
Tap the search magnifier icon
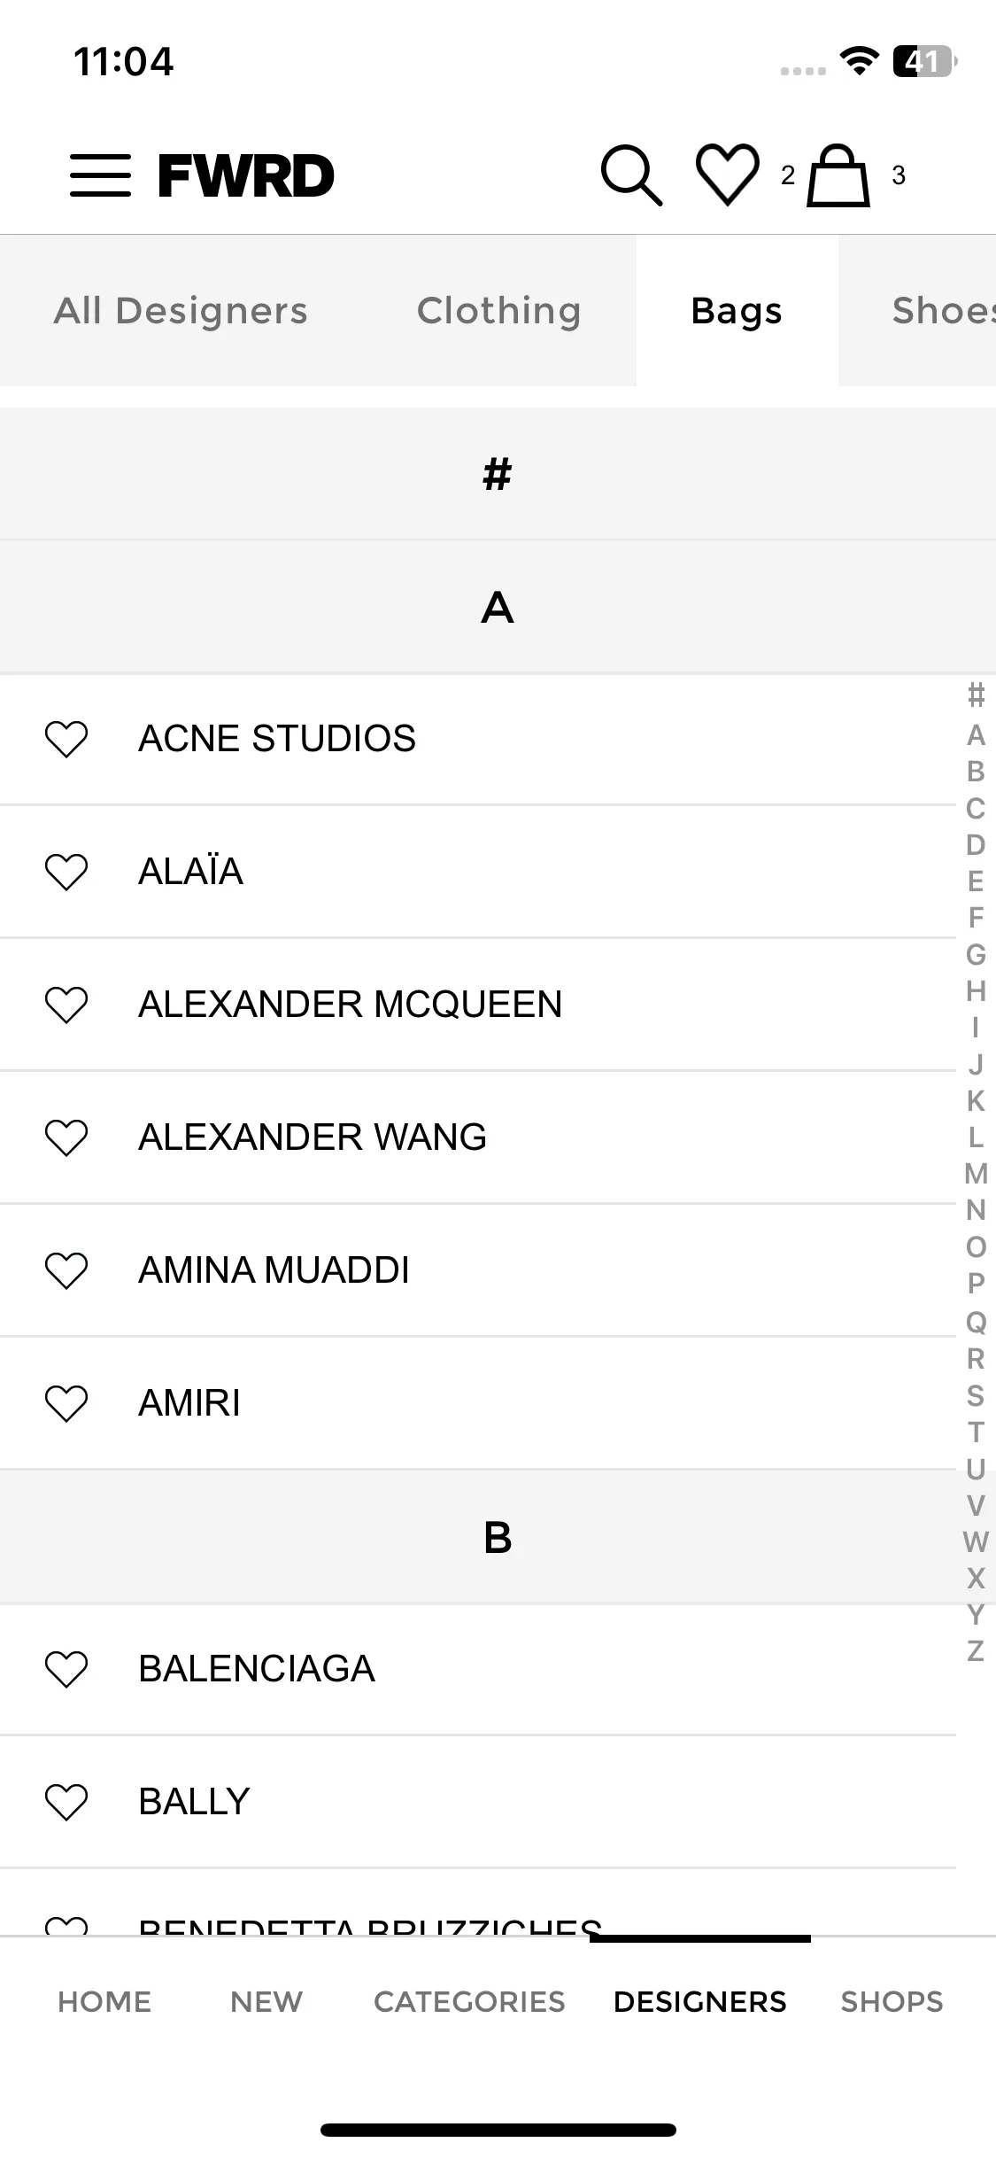[631, 175]
